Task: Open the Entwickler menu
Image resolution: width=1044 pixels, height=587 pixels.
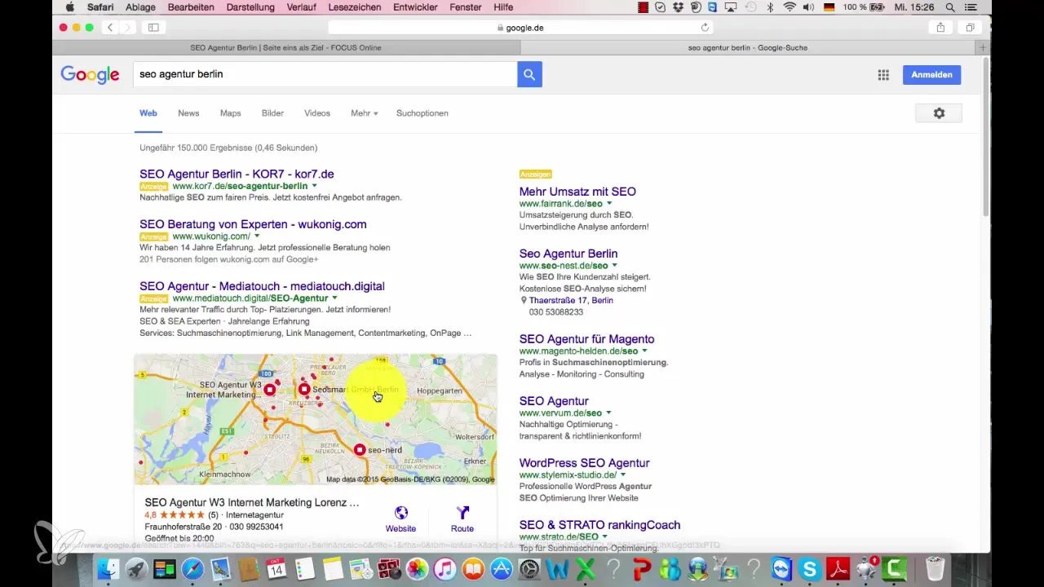Action: coord(415,7)
